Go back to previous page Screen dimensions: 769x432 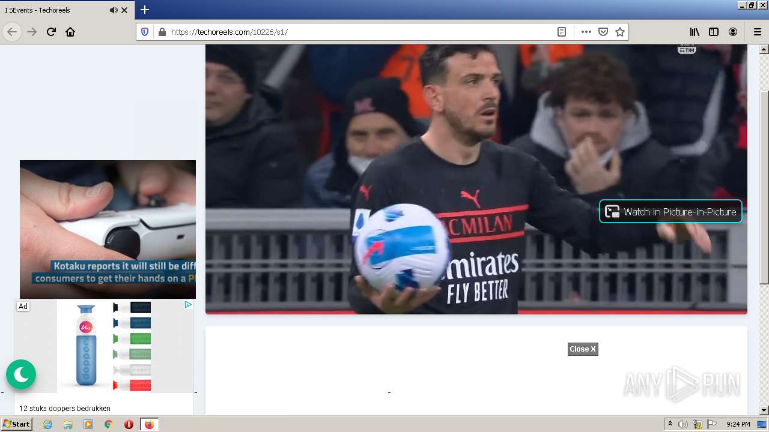click(12, 32)
